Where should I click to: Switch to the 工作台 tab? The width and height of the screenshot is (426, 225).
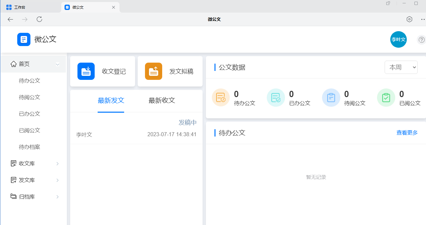coord(20,7)
